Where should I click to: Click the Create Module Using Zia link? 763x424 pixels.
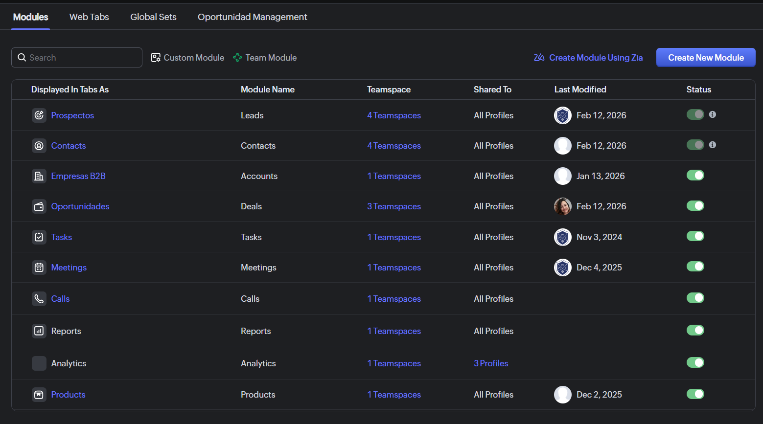[x=588, y=58]
